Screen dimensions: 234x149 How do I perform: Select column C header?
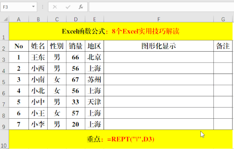click(x=57, y=19)
